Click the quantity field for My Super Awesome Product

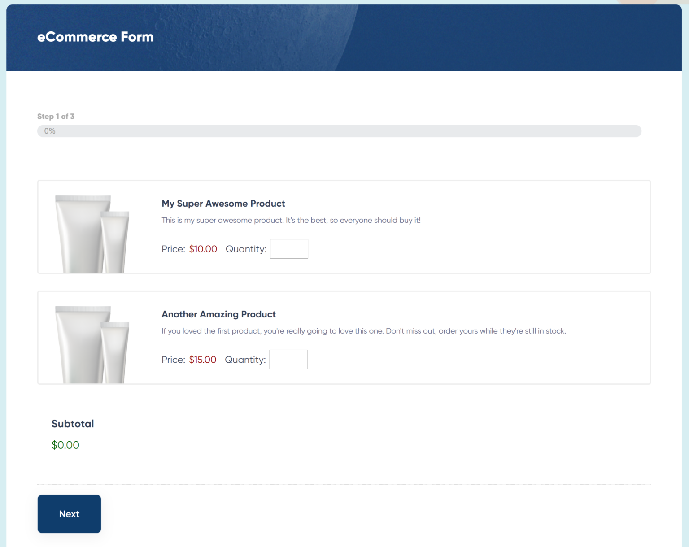coord(289,248)
